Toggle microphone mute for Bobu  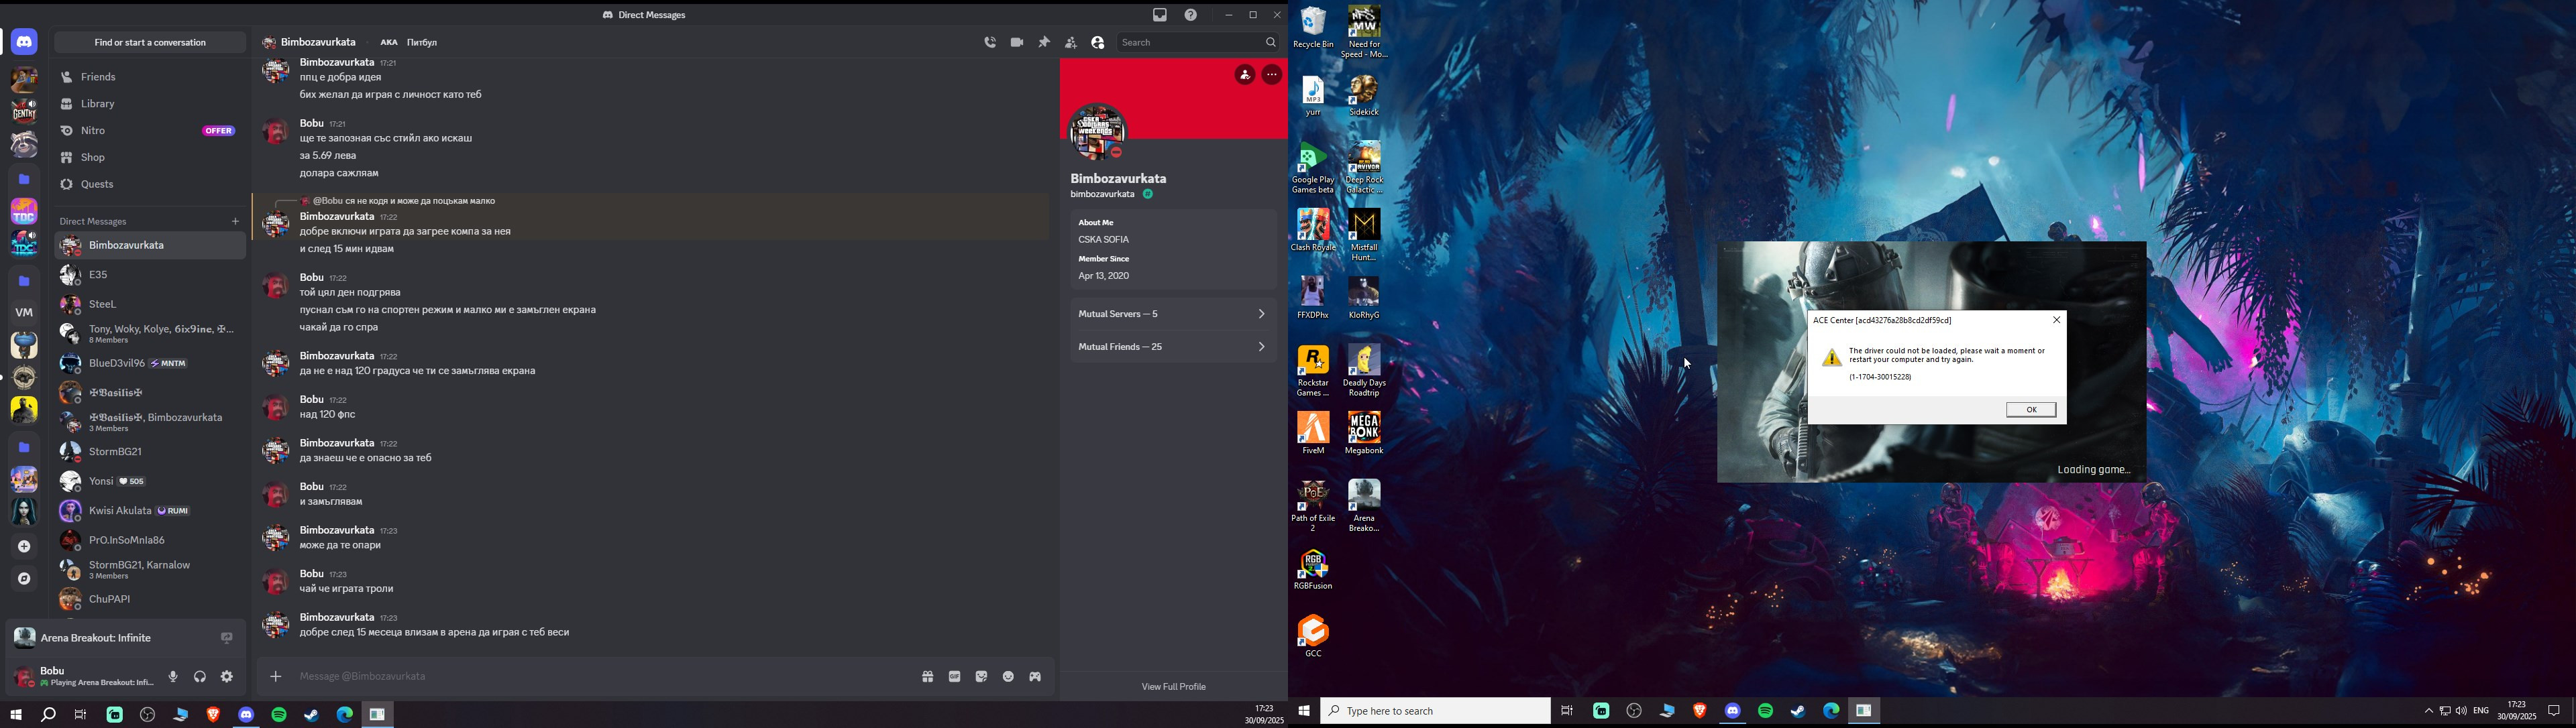(x=173, y=677)
